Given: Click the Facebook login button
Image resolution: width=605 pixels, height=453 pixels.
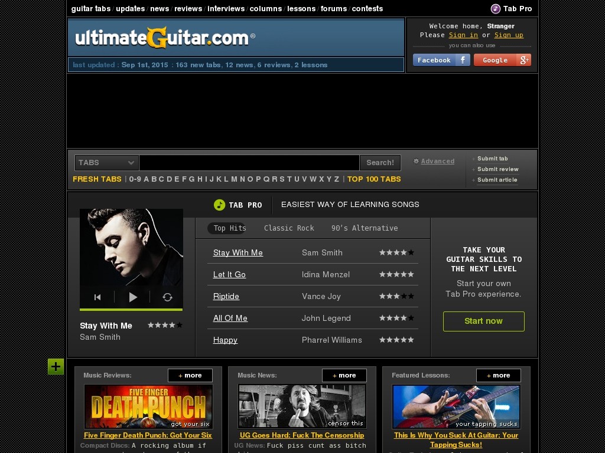Looking at the screenshot, I should 441,60.
